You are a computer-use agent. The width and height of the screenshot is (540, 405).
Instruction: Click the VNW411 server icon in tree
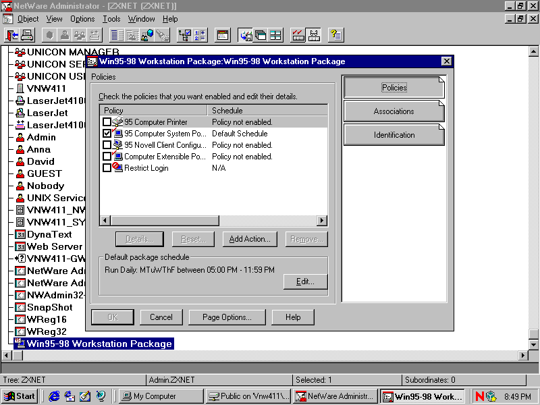click(x=20, y=88)
